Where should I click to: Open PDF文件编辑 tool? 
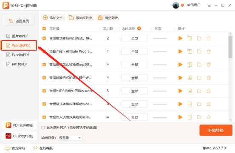19,125
